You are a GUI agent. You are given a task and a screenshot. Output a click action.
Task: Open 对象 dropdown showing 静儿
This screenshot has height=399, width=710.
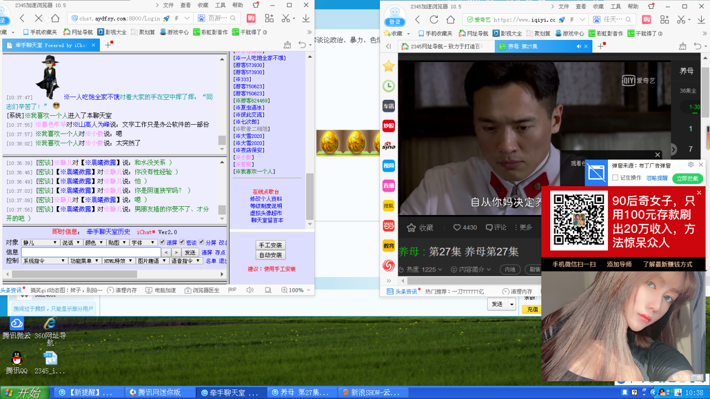pyautogui.click(x=40, y=243)
